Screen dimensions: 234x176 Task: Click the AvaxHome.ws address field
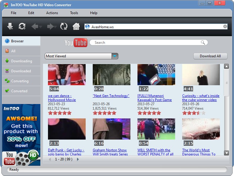click(157, 27)
